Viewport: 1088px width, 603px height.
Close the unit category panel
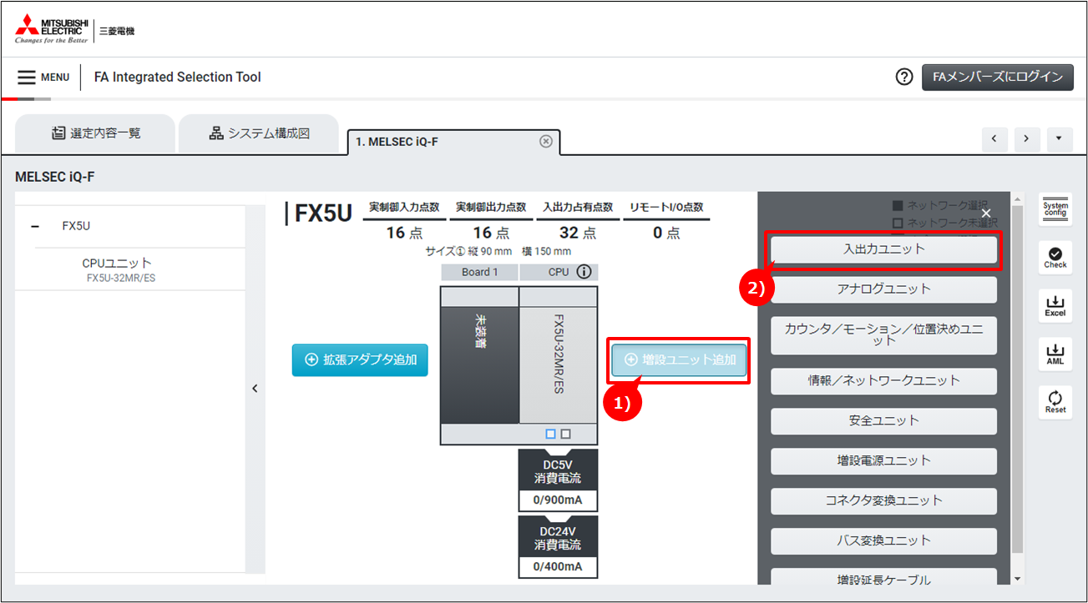[986, 214]
